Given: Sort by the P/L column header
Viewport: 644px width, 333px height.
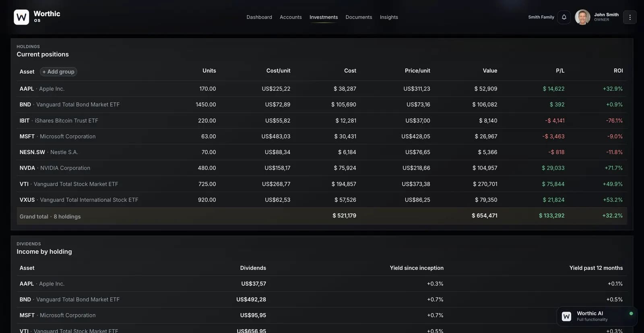Looking at the screenshot, I should (560, 70).
